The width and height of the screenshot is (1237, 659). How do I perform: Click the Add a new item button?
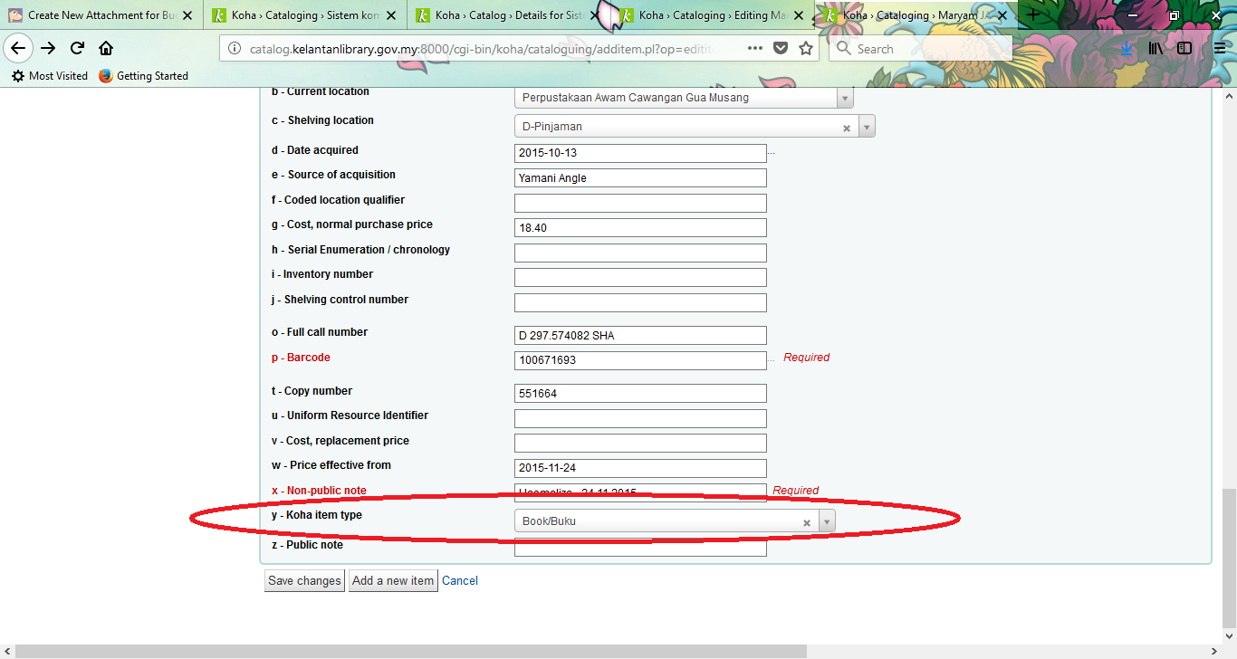393,581
